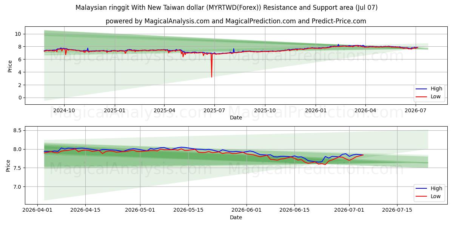Viewport: 453px width, 226px height.
Task: Click the chart title mentioning MYRTWD(Forex)
Action: point(226,8)
